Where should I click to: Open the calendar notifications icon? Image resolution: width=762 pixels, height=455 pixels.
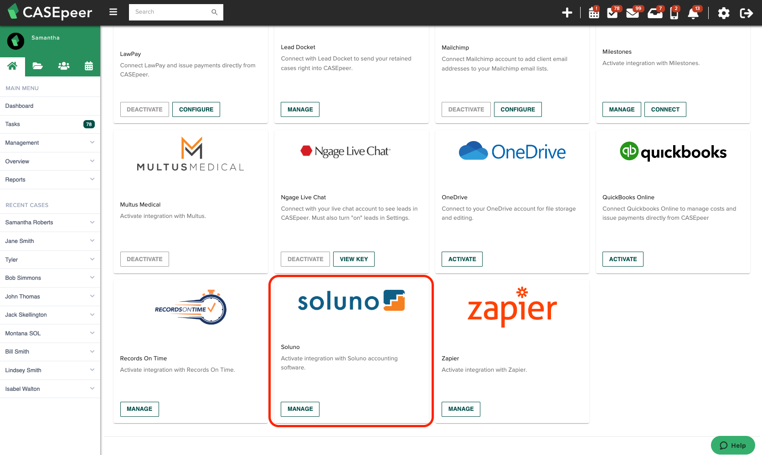coord(594,13)
